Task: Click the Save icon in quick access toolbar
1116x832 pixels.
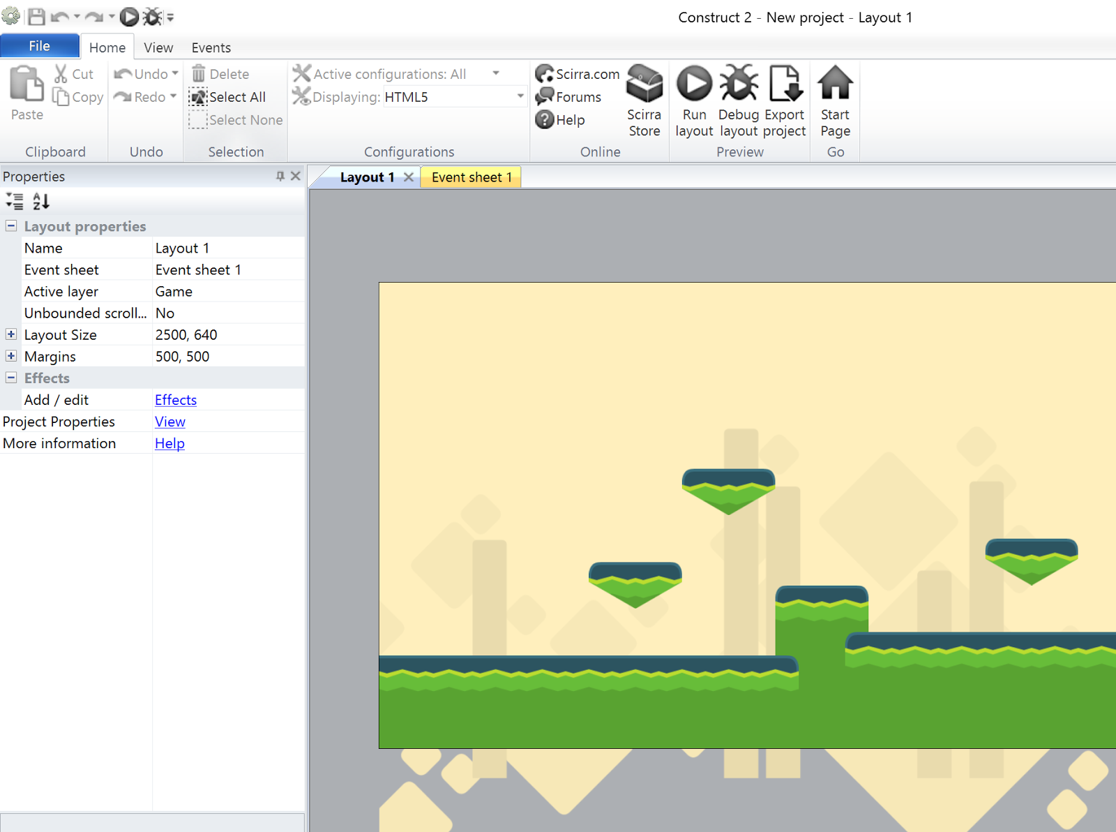Action: 37,17
